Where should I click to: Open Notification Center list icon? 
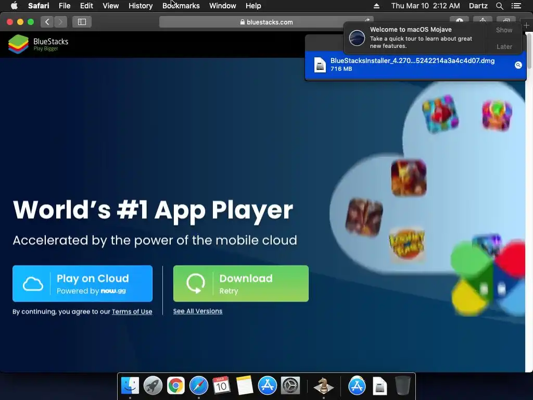tap(516, 6)
